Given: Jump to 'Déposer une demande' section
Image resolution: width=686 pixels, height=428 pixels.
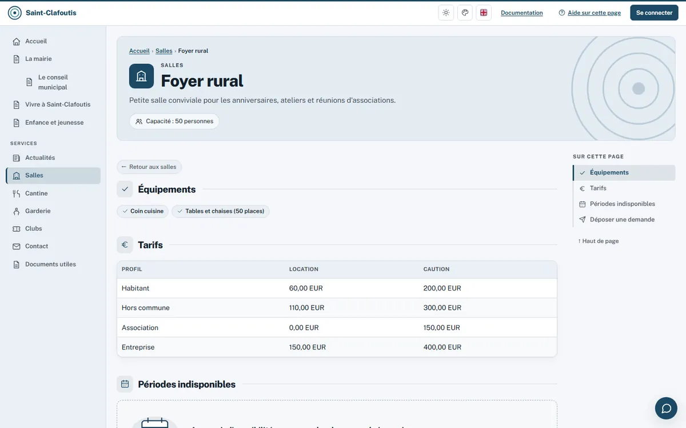Looking at the screenshot, I should [624, 220].
